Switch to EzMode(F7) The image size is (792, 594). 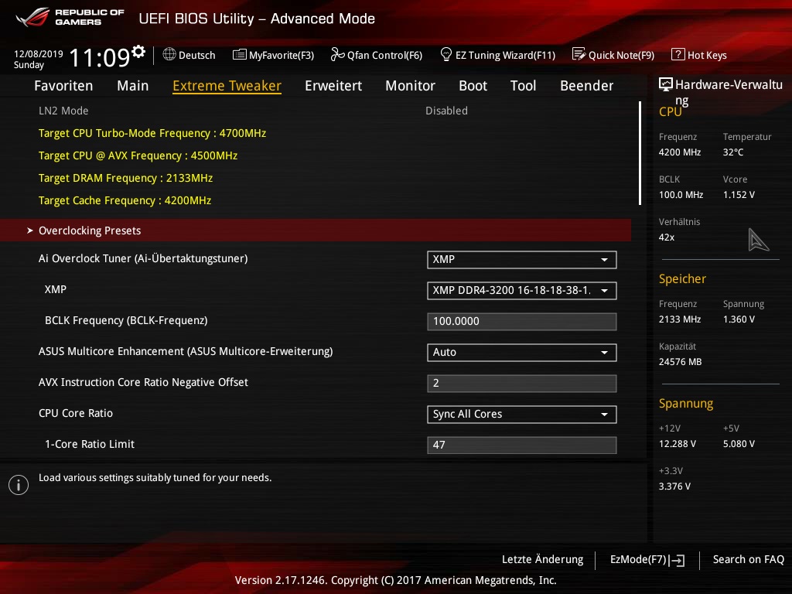[x=647, y=560]
